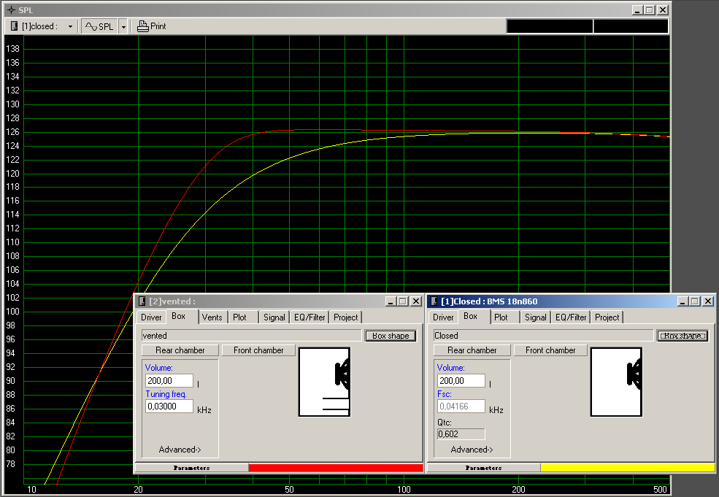Click Rear chamber button in vented window

[180, 350]
